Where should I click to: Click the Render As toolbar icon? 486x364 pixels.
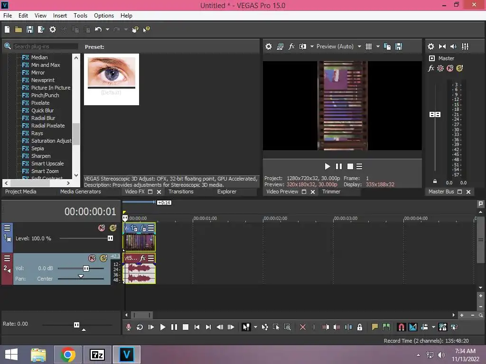pyautogui.click(x=41, y=29)
